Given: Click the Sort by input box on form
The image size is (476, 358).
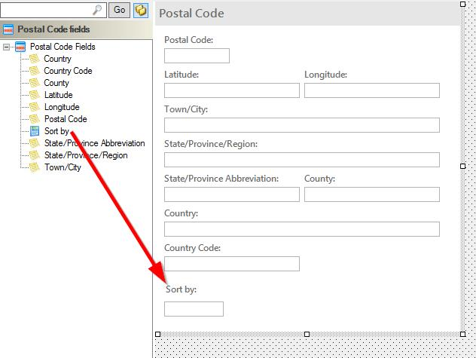Looking at the screenshot, I should click(194, 309).
